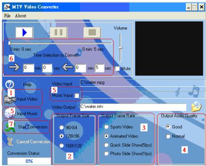Stop the video preview

click(x=92, y=32)
